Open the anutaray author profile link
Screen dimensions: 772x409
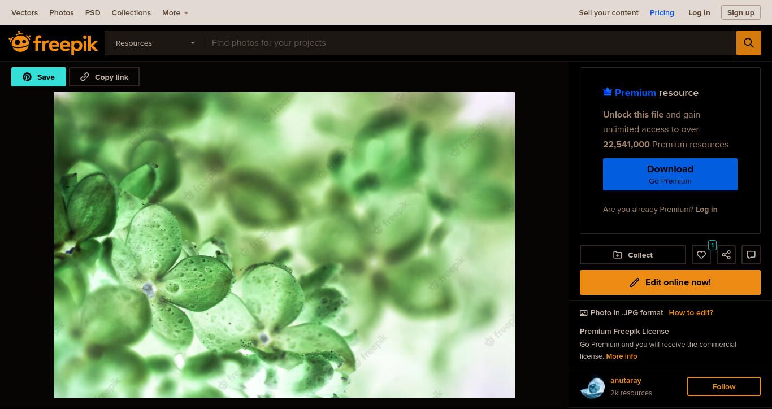point(626,381)
